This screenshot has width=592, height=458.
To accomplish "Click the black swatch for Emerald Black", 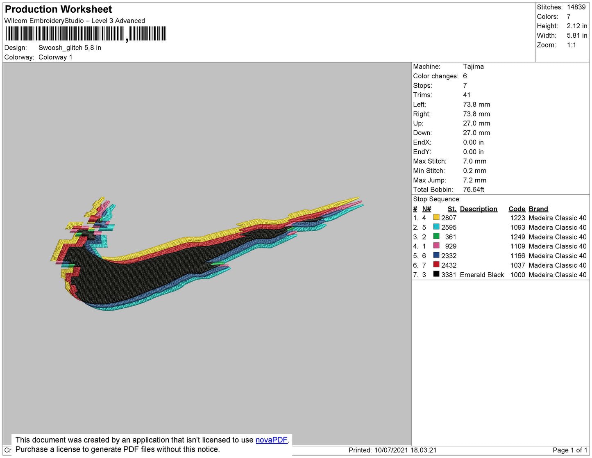I will [436, 274].
